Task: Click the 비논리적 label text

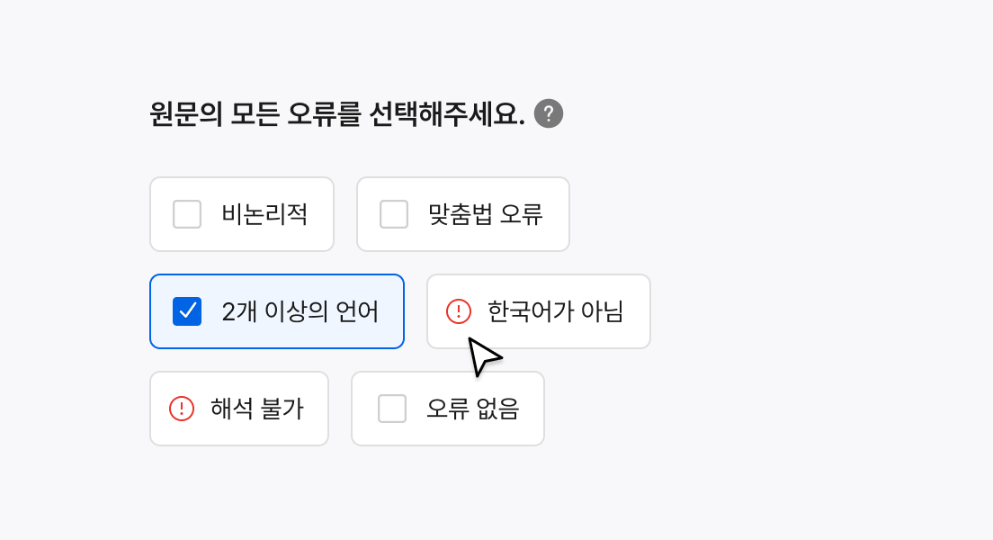Action: pos(264,214)
